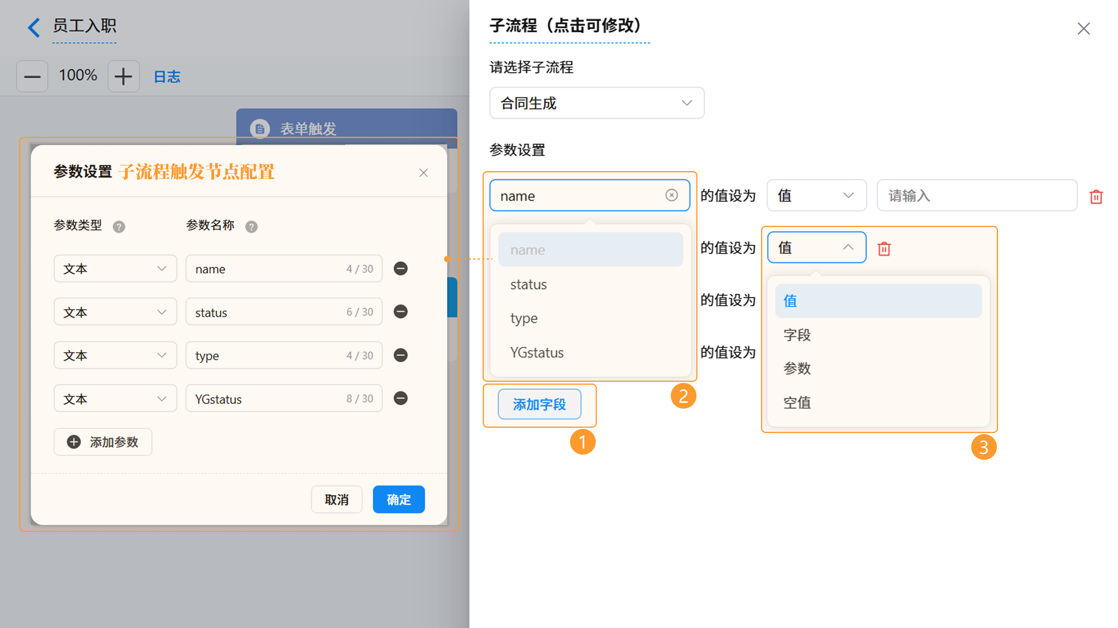This screenshot has height=628, width=1118.
Task: Close the 参数设置 dialog
Action: (x=424, y=173)
